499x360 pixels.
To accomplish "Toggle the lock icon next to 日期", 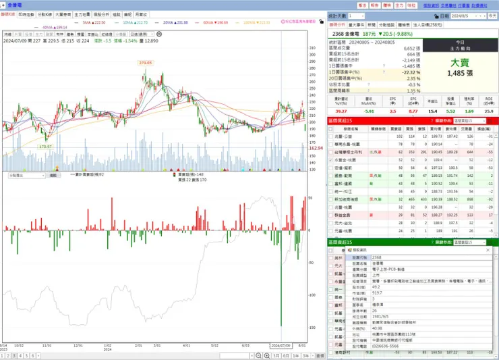I will click(436, 16).
